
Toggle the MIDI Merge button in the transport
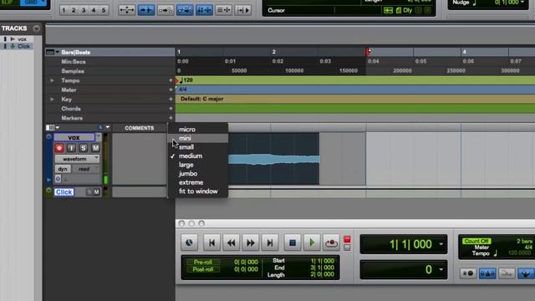click(507, 273)
